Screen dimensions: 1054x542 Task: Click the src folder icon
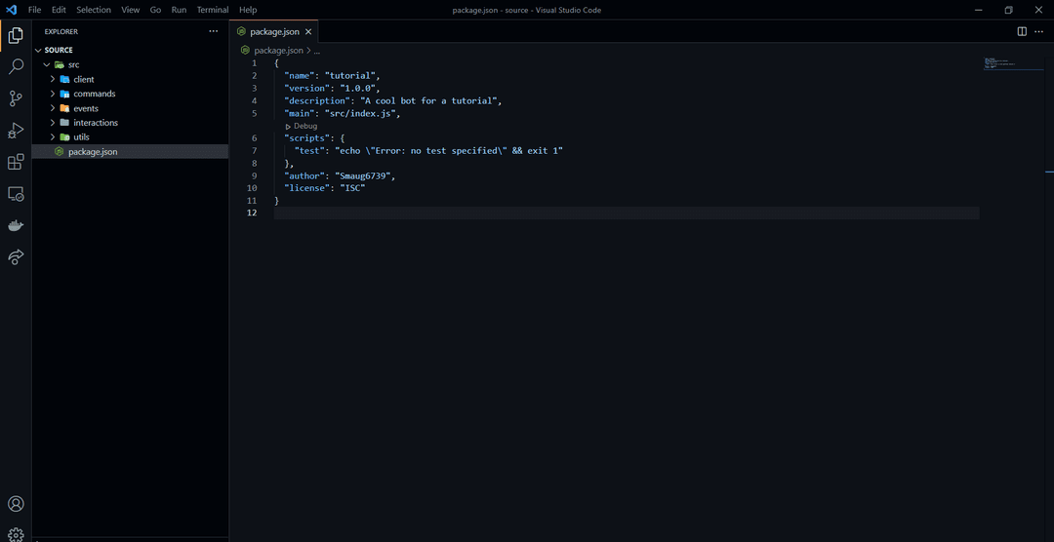60,64
